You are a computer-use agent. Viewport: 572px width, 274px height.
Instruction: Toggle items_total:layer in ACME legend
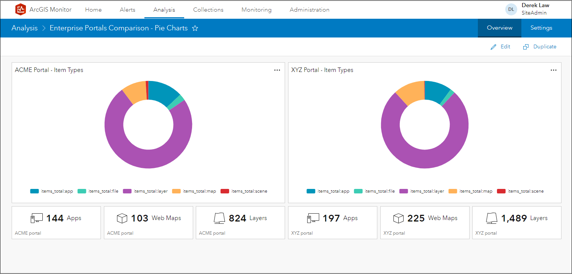(x=145, y=191)
